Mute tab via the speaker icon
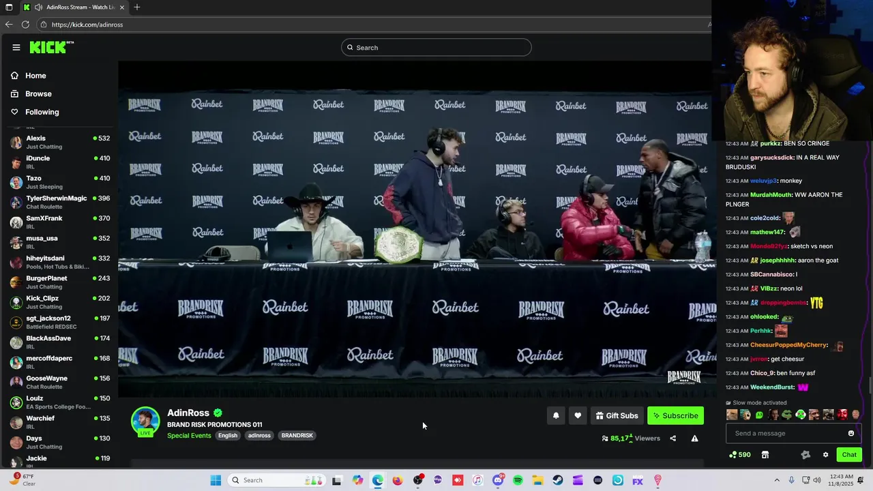The width and height of the screenshot is (873, 491). pos(37,8)
